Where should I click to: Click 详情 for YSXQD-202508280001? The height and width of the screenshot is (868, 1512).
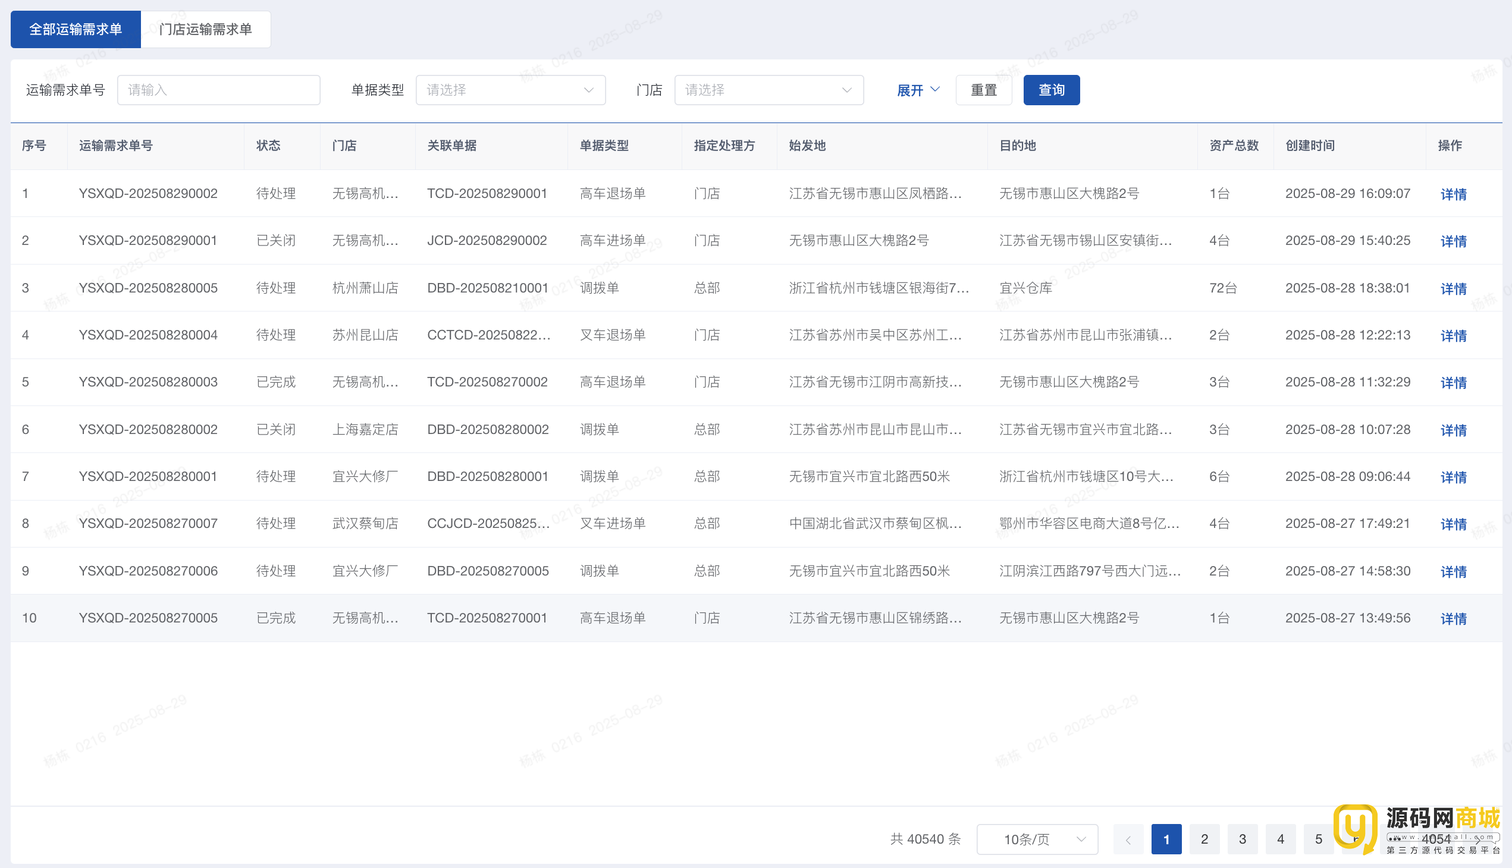(x=1453, y=477)
